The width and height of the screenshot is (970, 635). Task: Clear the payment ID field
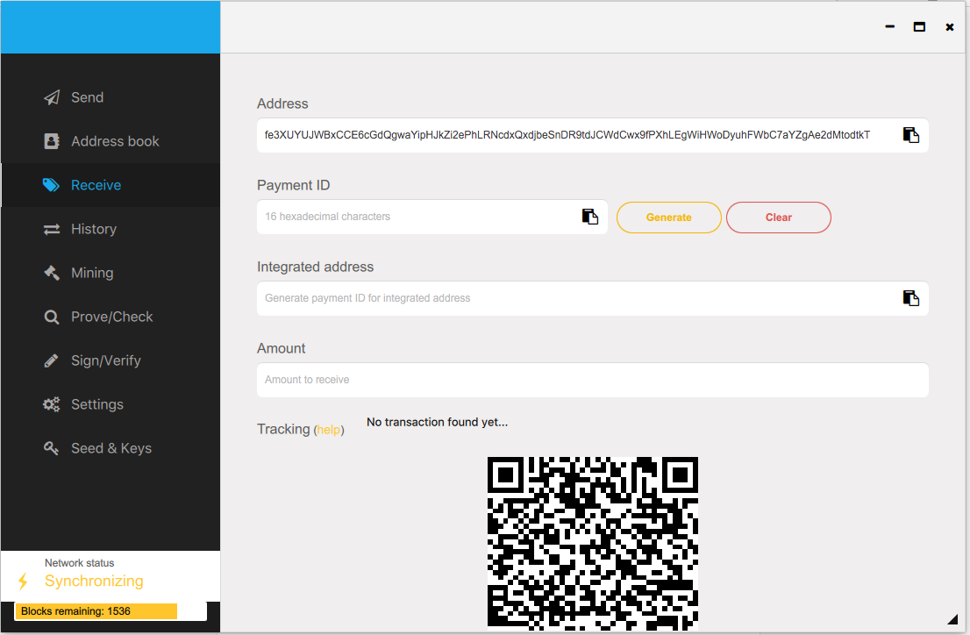coord(778,218)
